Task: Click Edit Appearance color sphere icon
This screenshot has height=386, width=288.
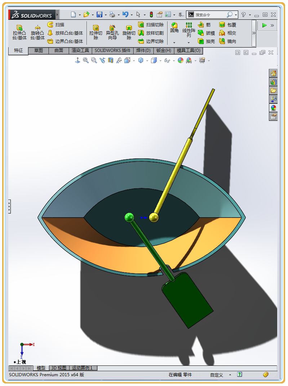Action: 181,60
